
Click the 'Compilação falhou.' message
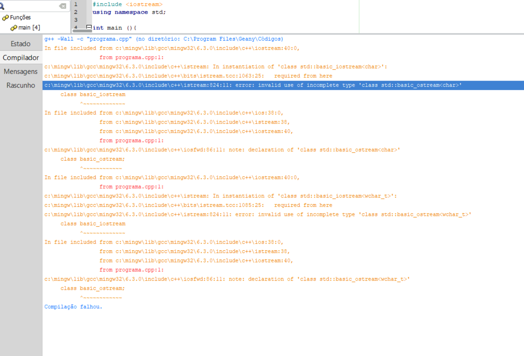point(73,307)
